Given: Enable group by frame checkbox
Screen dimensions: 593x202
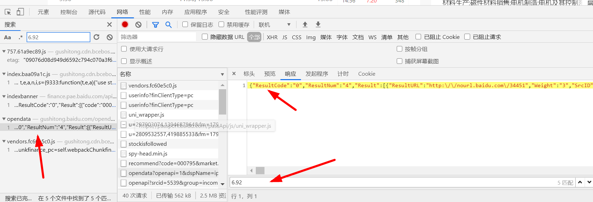Looking at the screenshot, I should pos(400,49).
